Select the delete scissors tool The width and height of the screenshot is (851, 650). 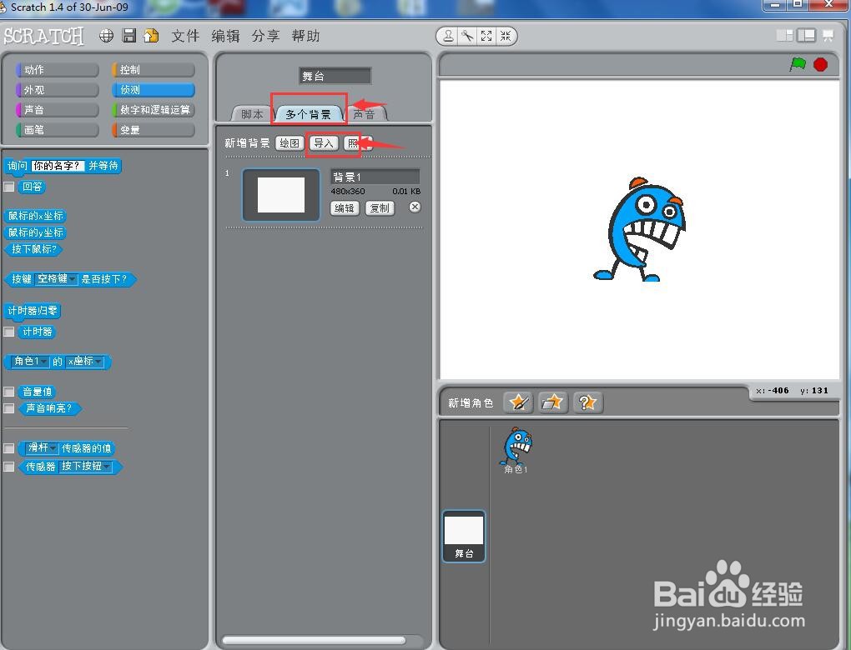point(467,37)
